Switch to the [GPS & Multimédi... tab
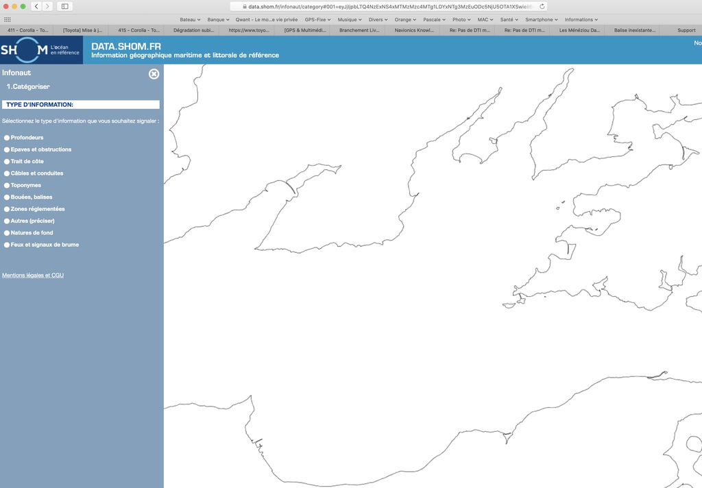This screenshot has width=702, height=488. pyautogui.click(x=304, y=30)
